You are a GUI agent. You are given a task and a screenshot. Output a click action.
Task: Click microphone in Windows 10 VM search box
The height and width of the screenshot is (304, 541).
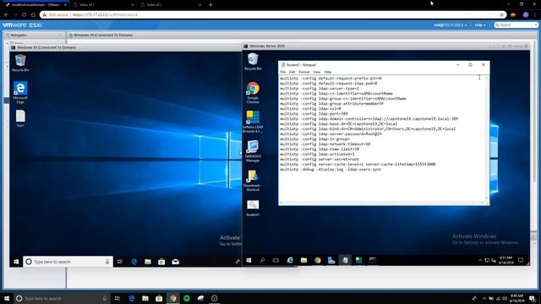pyautogui.click(x=107, y=262)
